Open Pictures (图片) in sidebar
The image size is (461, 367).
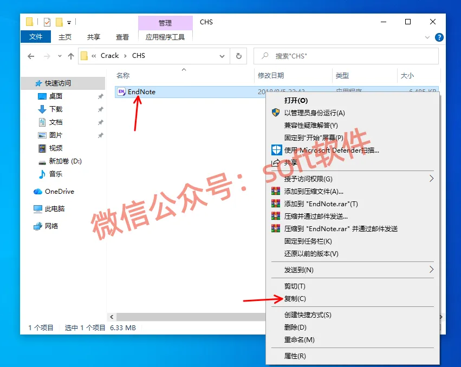(56, 135)
